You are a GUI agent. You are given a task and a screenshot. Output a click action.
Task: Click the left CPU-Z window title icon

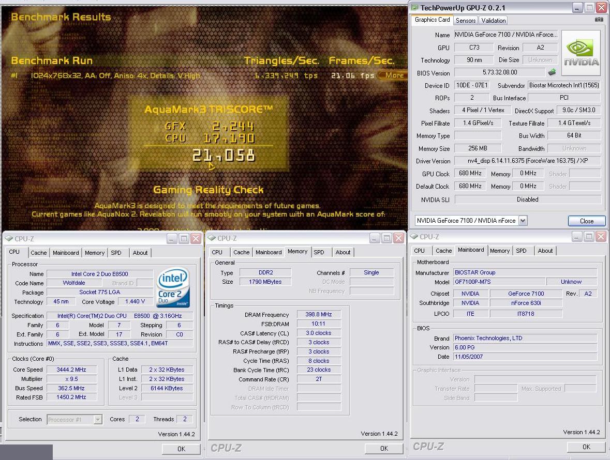click(9, 239)
